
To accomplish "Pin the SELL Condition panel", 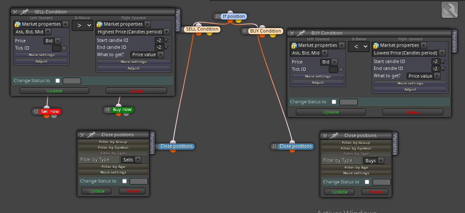I will click(x=24, y=12).
